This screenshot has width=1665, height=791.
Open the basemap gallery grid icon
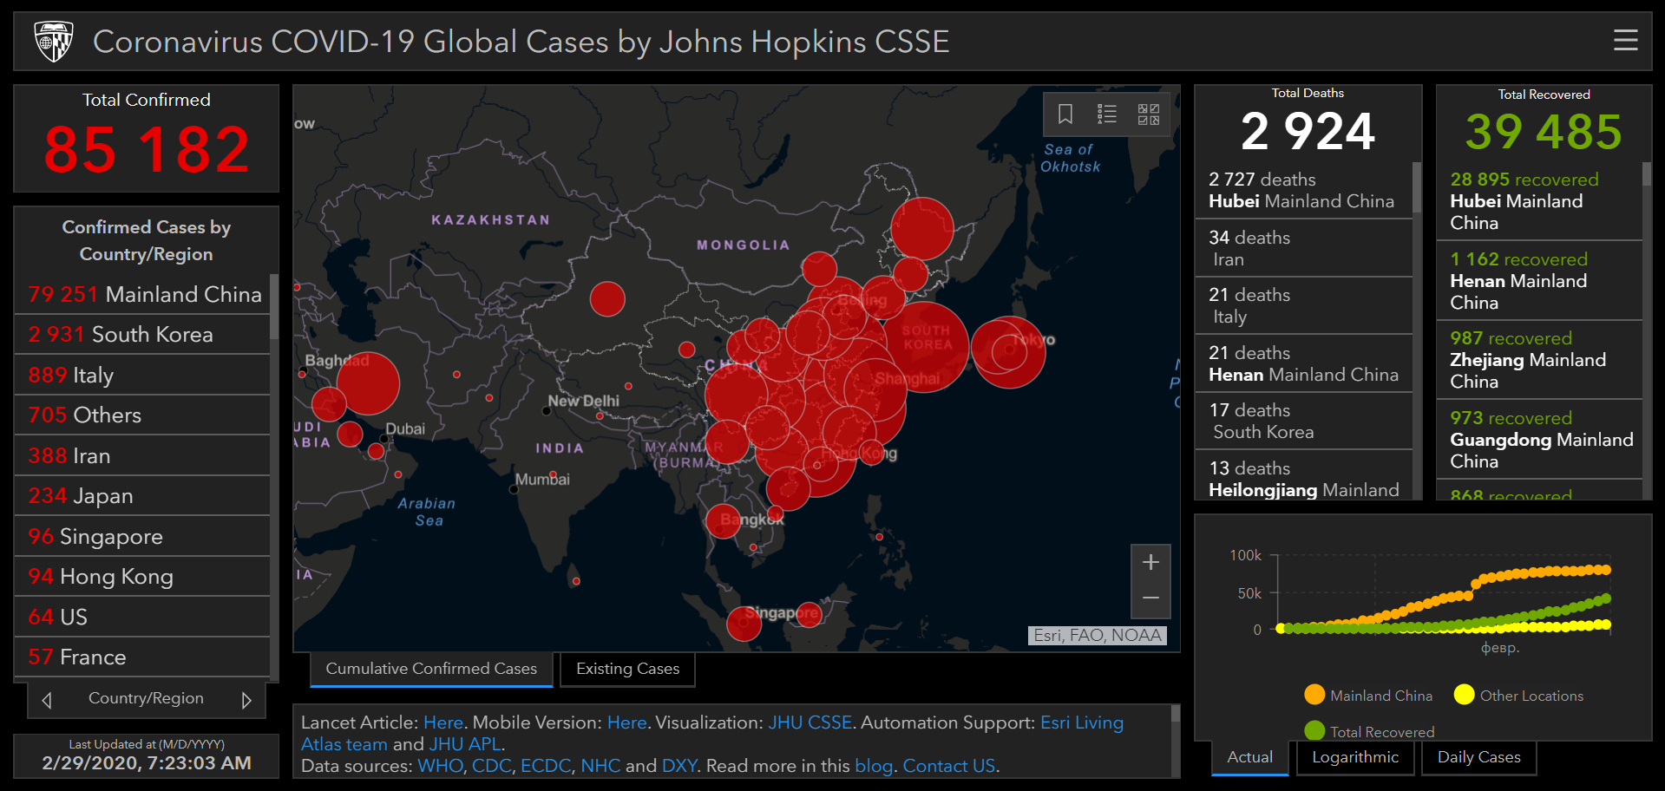(x=1149, y=114)
